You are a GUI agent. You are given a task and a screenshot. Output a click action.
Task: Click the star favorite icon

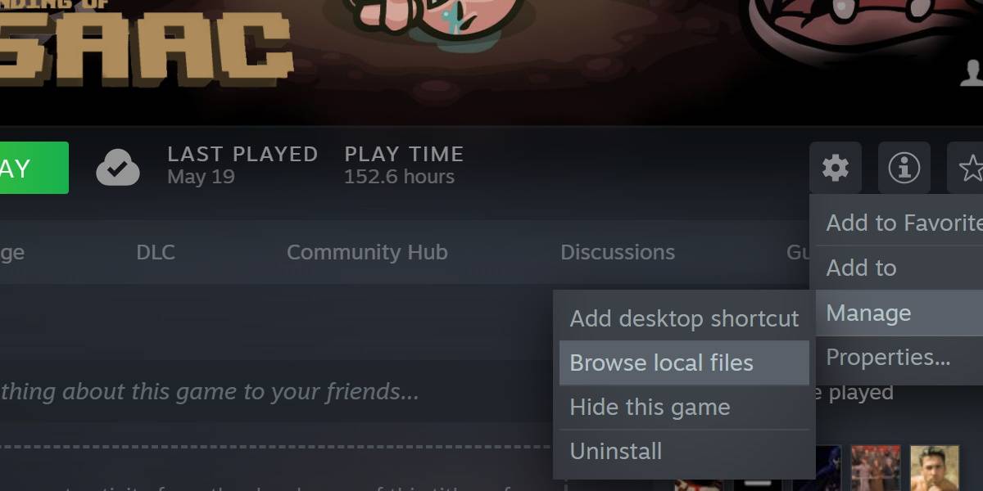pyautogui.click(x=966, y=168)
